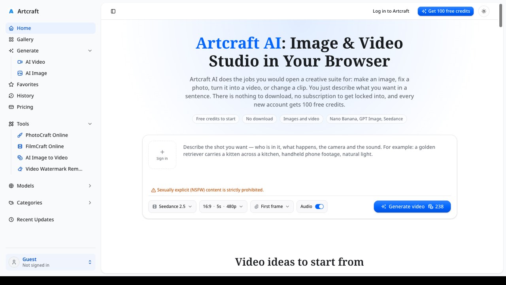The height and width of the screenshot is (285, 506).
Task: Open Favorites page
Action: coord(51,84)
